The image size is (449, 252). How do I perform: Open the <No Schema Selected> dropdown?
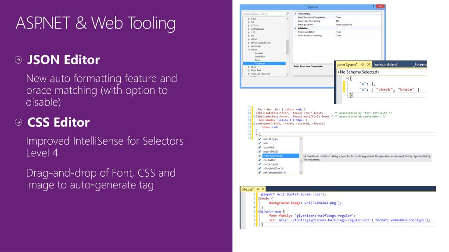tap(381, 72)
